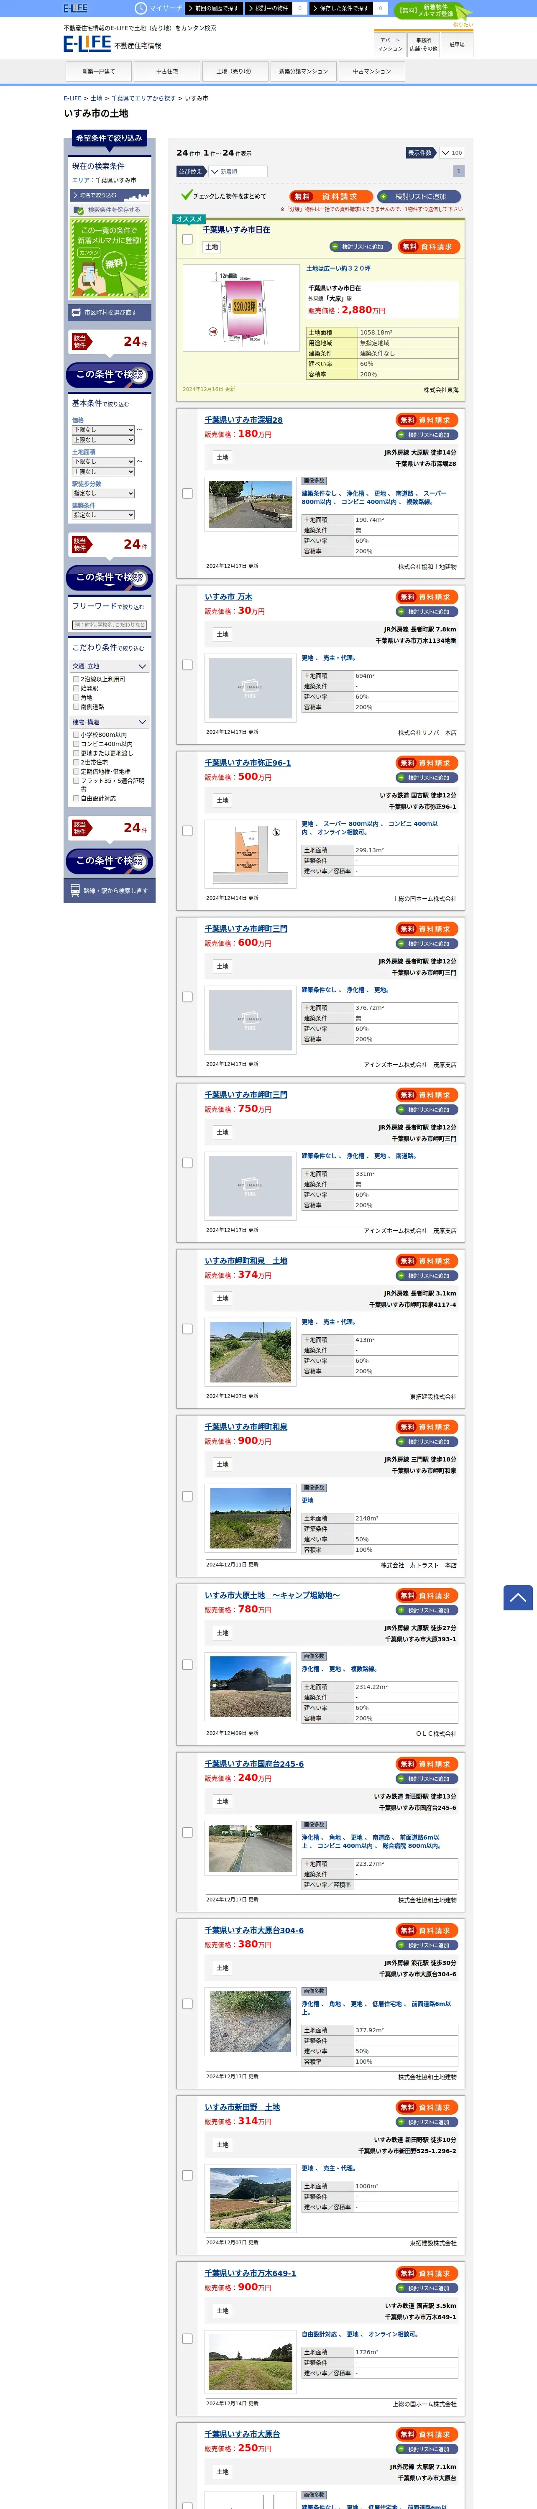
Task: Open 価格 上限なし dropdown
Action: coord(102,440)
